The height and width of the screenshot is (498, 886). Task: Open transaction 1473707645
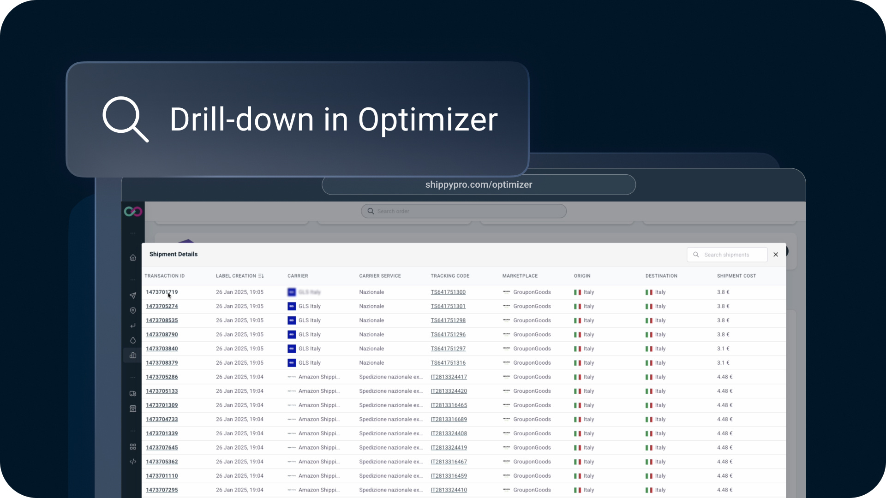coord(162,448)
